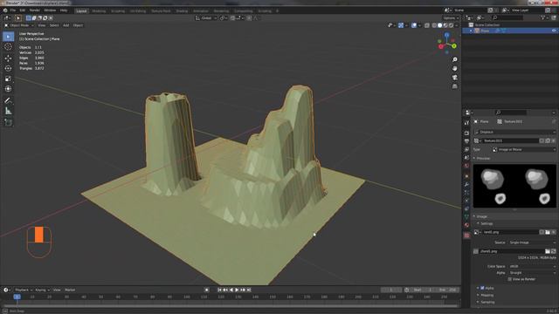Select the Add Cube tool
This screenshot has height=314, width=559.
click(x=8, y=122)
